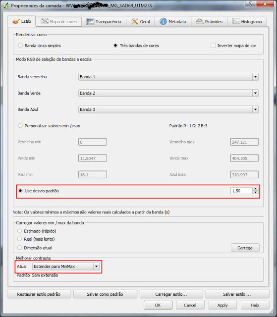
Task: Click the Metadata info icon
Action: tap(163, 21)
